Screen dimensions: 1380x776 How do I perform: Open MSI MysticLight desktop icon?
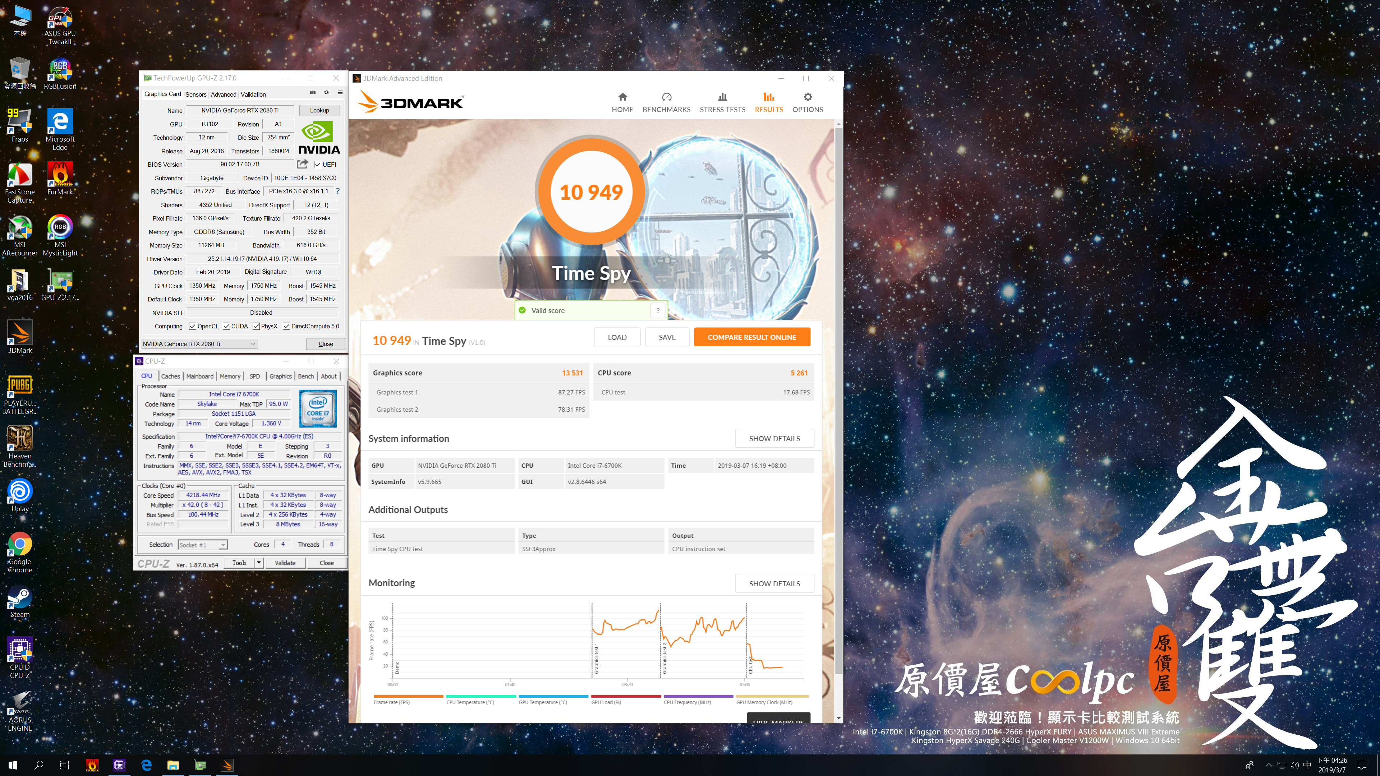(59, 235)
